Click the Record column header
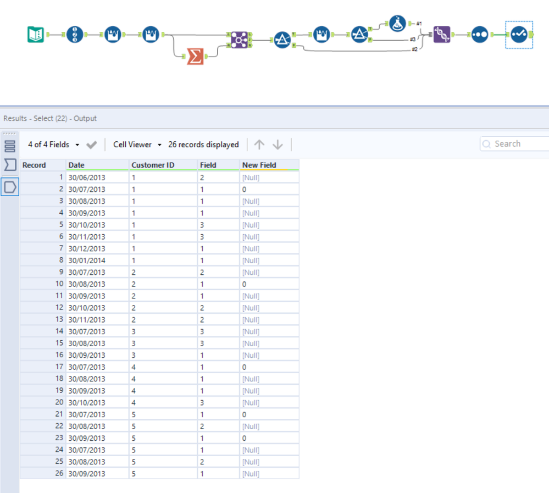 click(x=43, y=165)
